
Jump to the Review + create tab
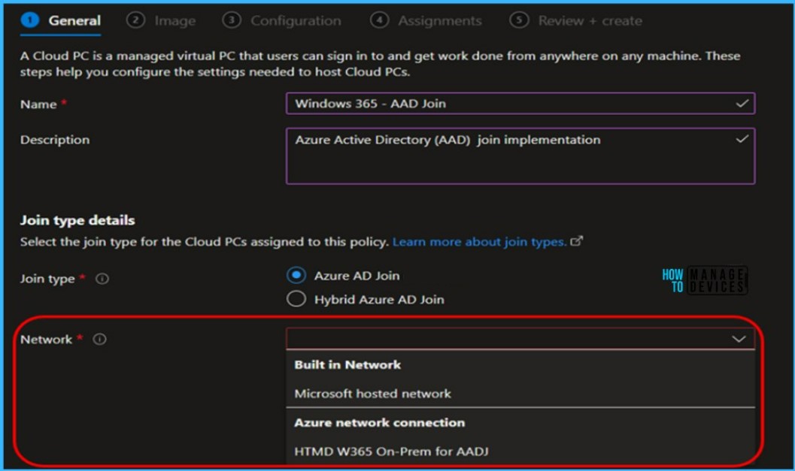click(x=576, y=21)
